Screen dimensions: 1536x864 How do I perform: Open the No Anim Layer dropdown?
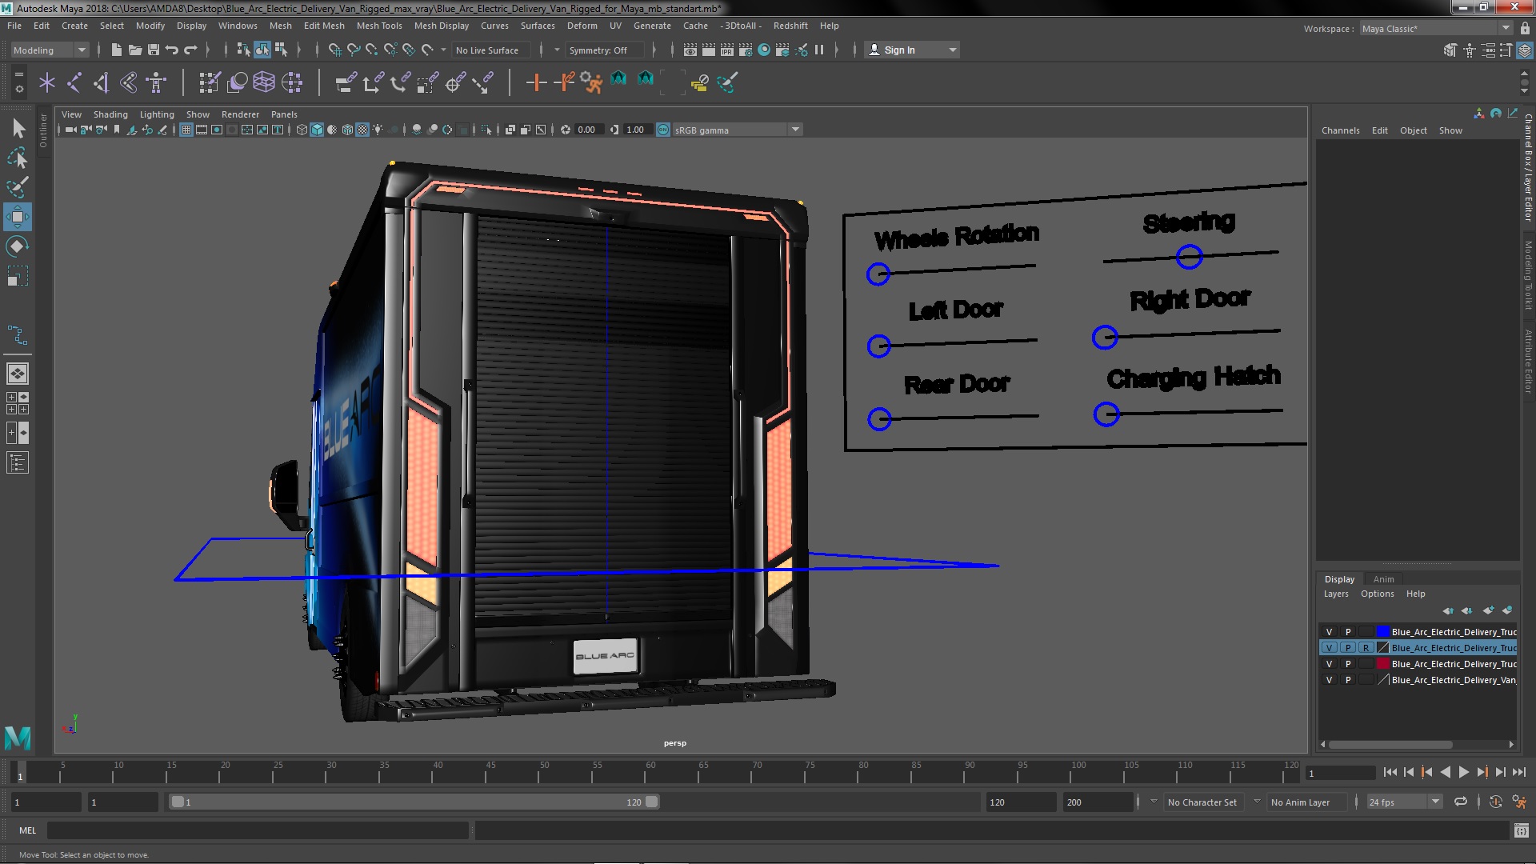pos(1306,802)
